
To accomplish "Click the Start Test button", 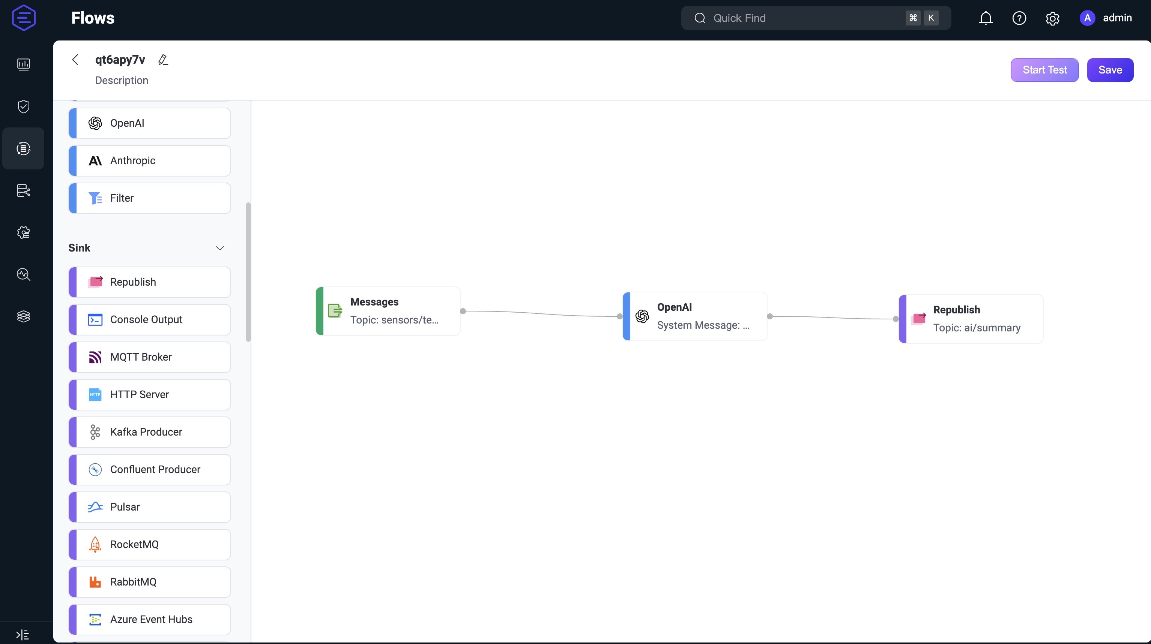I will click(1045, 70).
